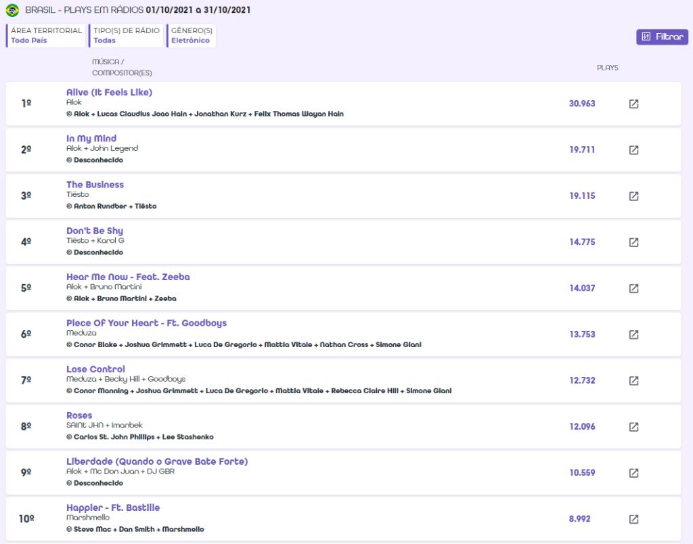Screen dimensions: 693x544
Task: Open the Tipo(s) de Rádio filter
Action: click(x=127, y=36)
